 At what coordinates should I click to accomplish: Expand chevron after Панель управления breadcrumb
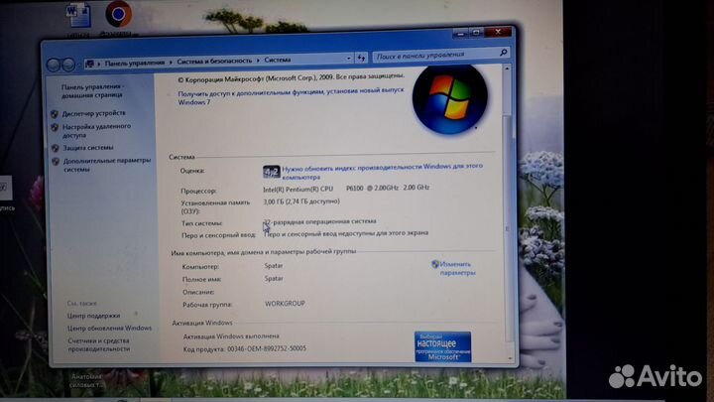171,62
